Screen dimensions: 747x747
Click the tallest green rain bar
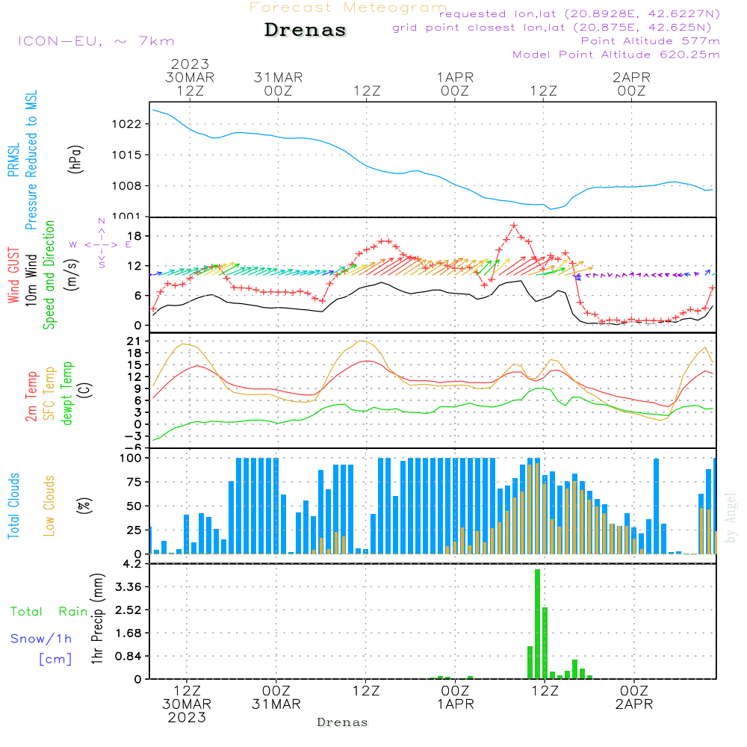point(537,624)
